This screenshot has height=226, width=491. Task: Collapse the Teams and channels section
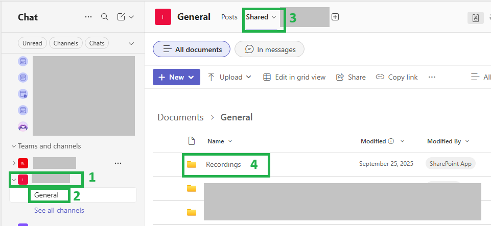point(13,146)
